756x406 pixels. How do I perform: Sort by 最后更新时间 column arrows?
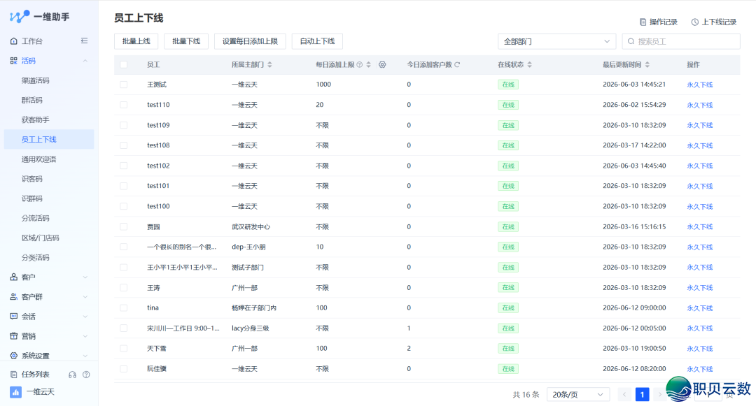(647, 64)
